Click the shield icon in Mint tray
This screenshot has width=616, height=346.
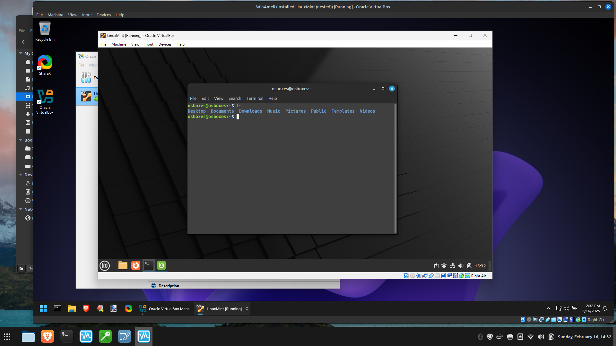[444, 266]
